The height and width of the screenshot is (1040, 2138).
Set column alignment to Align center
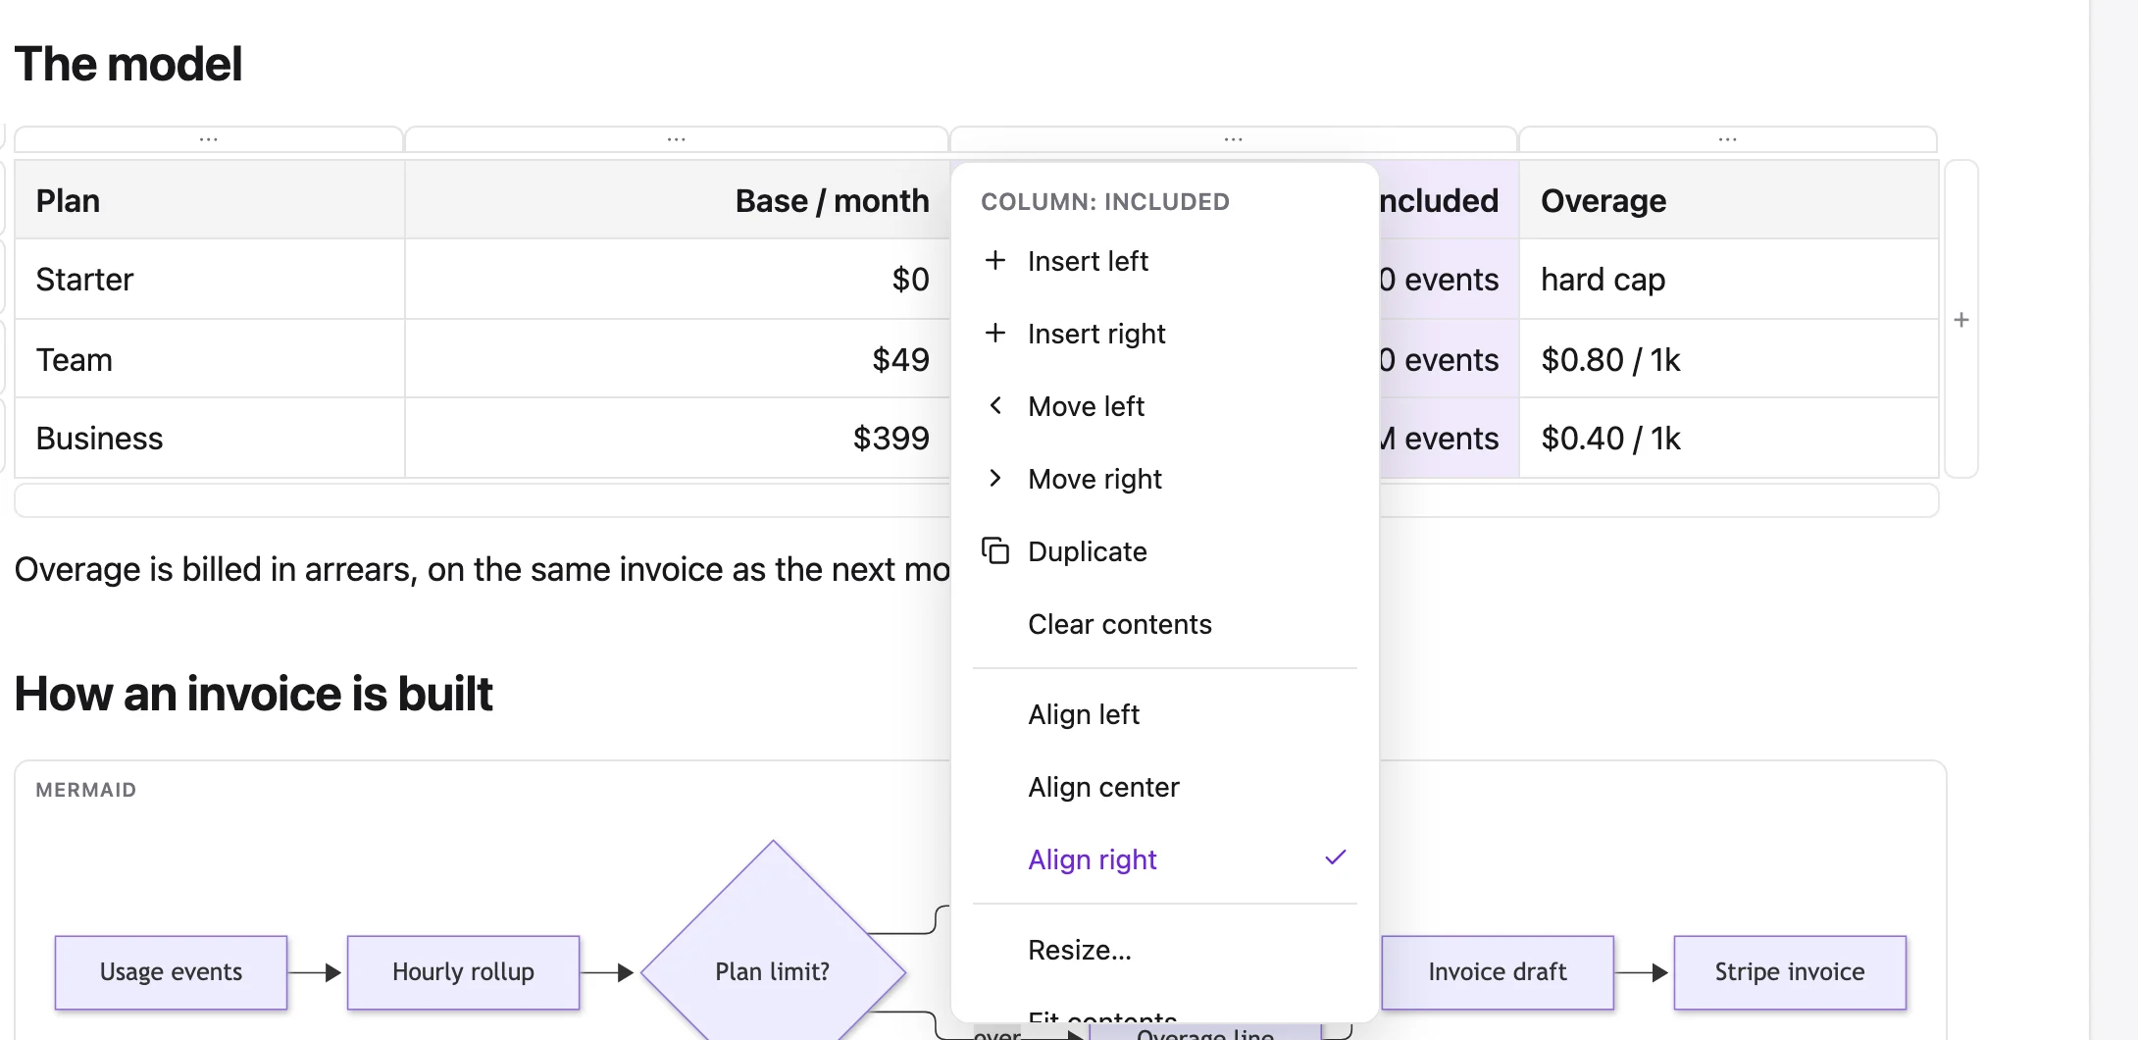1164,787
